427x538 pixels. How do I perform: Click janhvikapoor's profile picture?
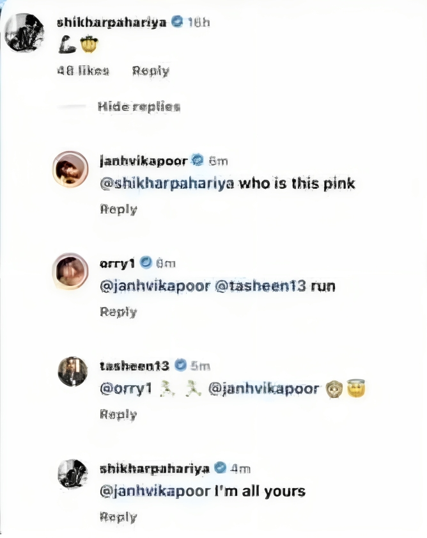(x=70, y=169)
